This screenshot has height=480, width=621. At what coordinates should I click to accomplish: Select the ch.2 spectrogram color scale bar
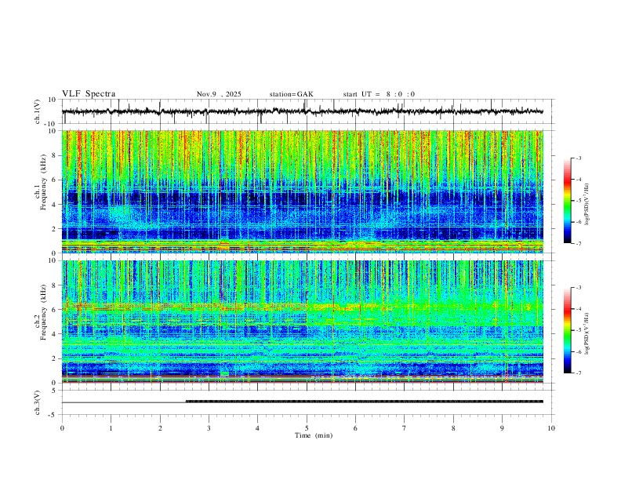pyautogui.click(x=567, y=330)
